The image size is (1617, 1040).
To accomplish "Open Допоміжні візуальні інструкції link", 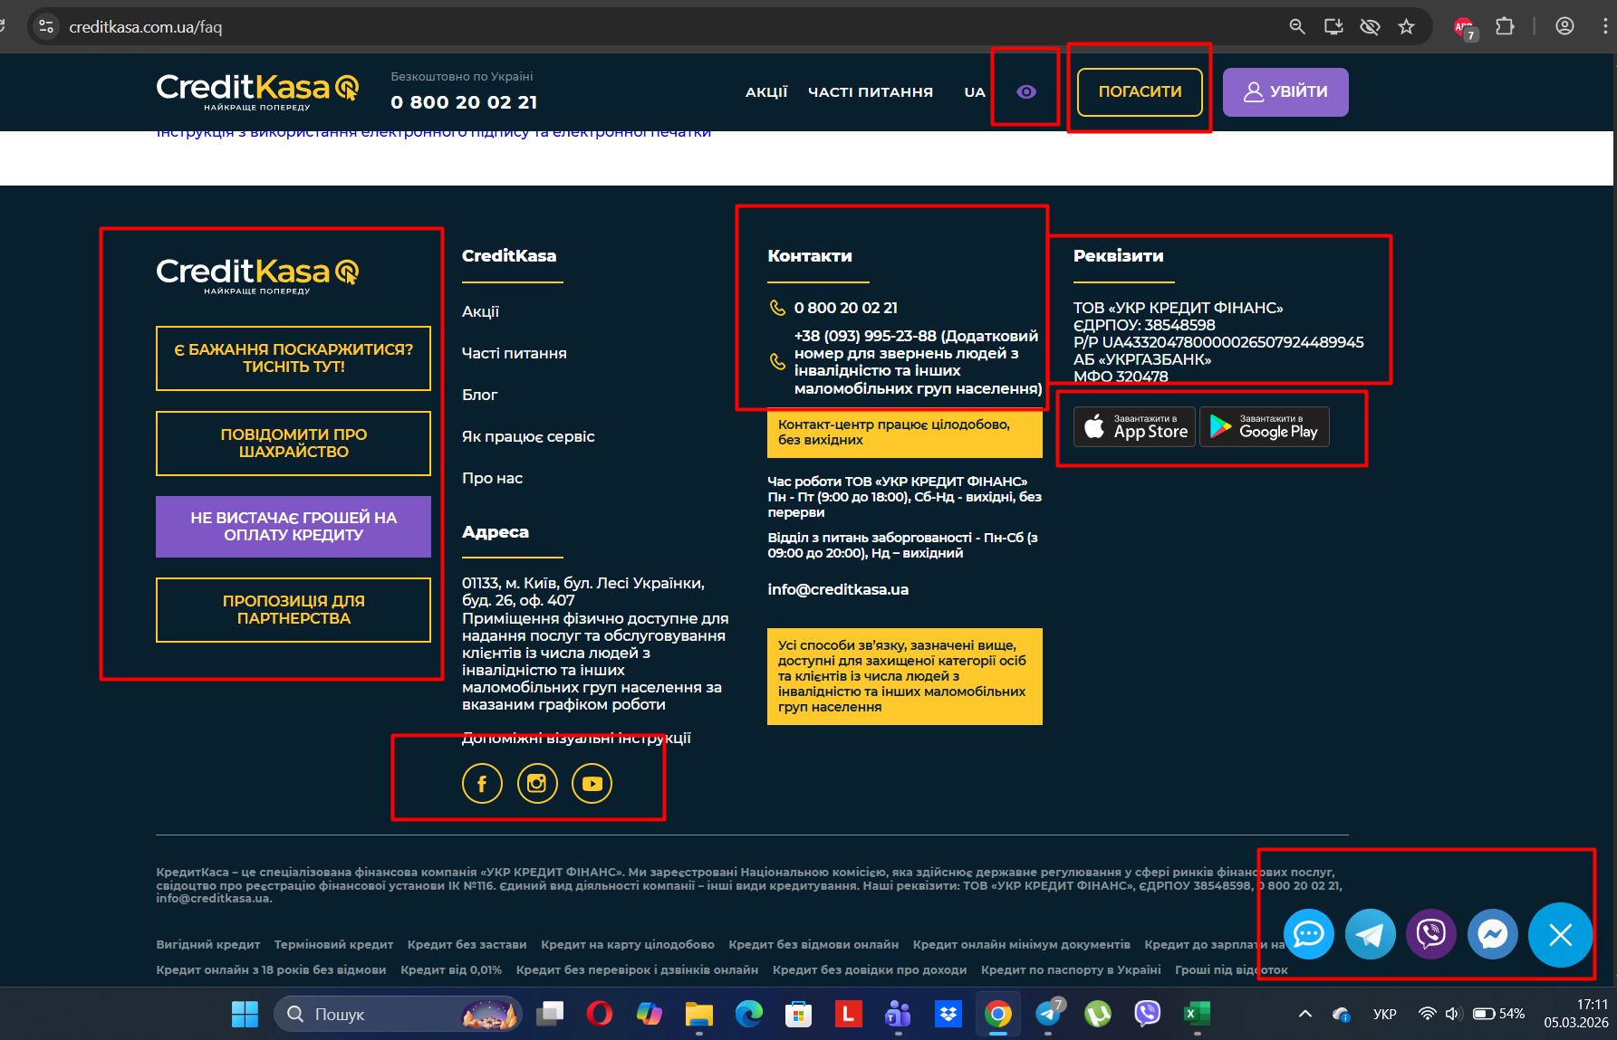I will 576,739.
